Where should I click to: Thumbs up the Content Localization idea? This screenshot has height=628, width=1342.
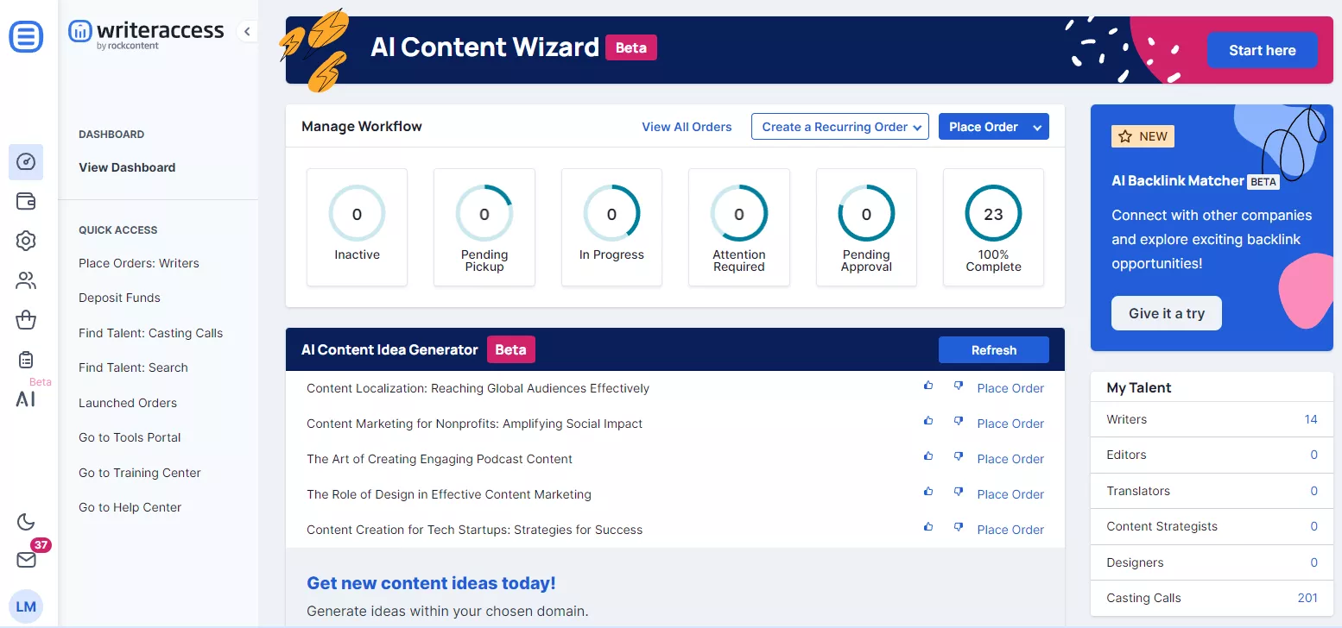tap(928, 386)
